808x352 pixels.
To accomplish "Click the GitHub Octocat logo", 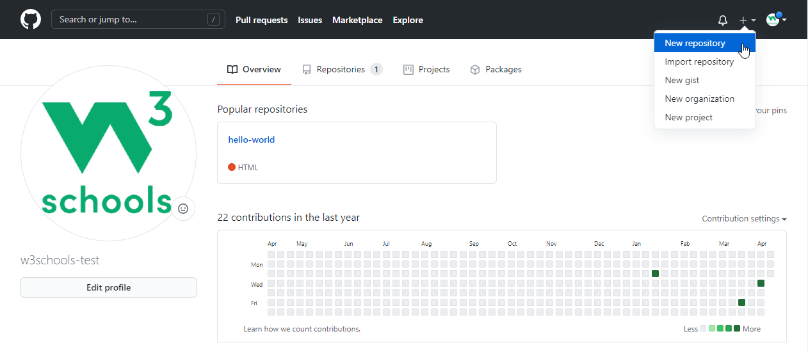I will click(x=30, y=19).
